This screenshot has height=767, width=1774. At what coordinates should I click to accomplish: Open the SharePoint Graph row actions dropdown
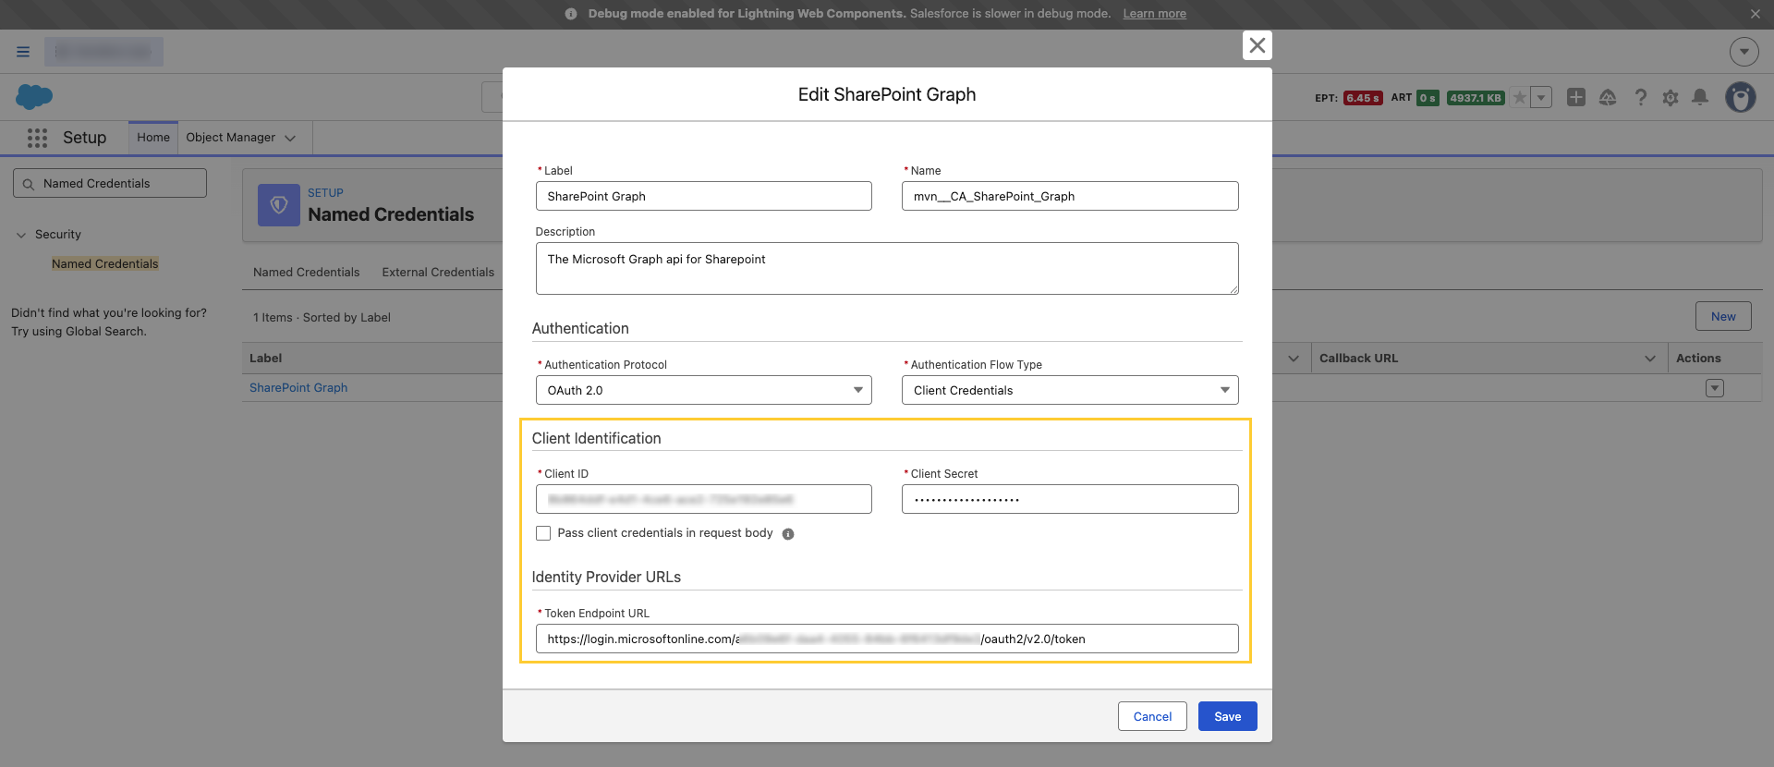[x=1715, y=388]
